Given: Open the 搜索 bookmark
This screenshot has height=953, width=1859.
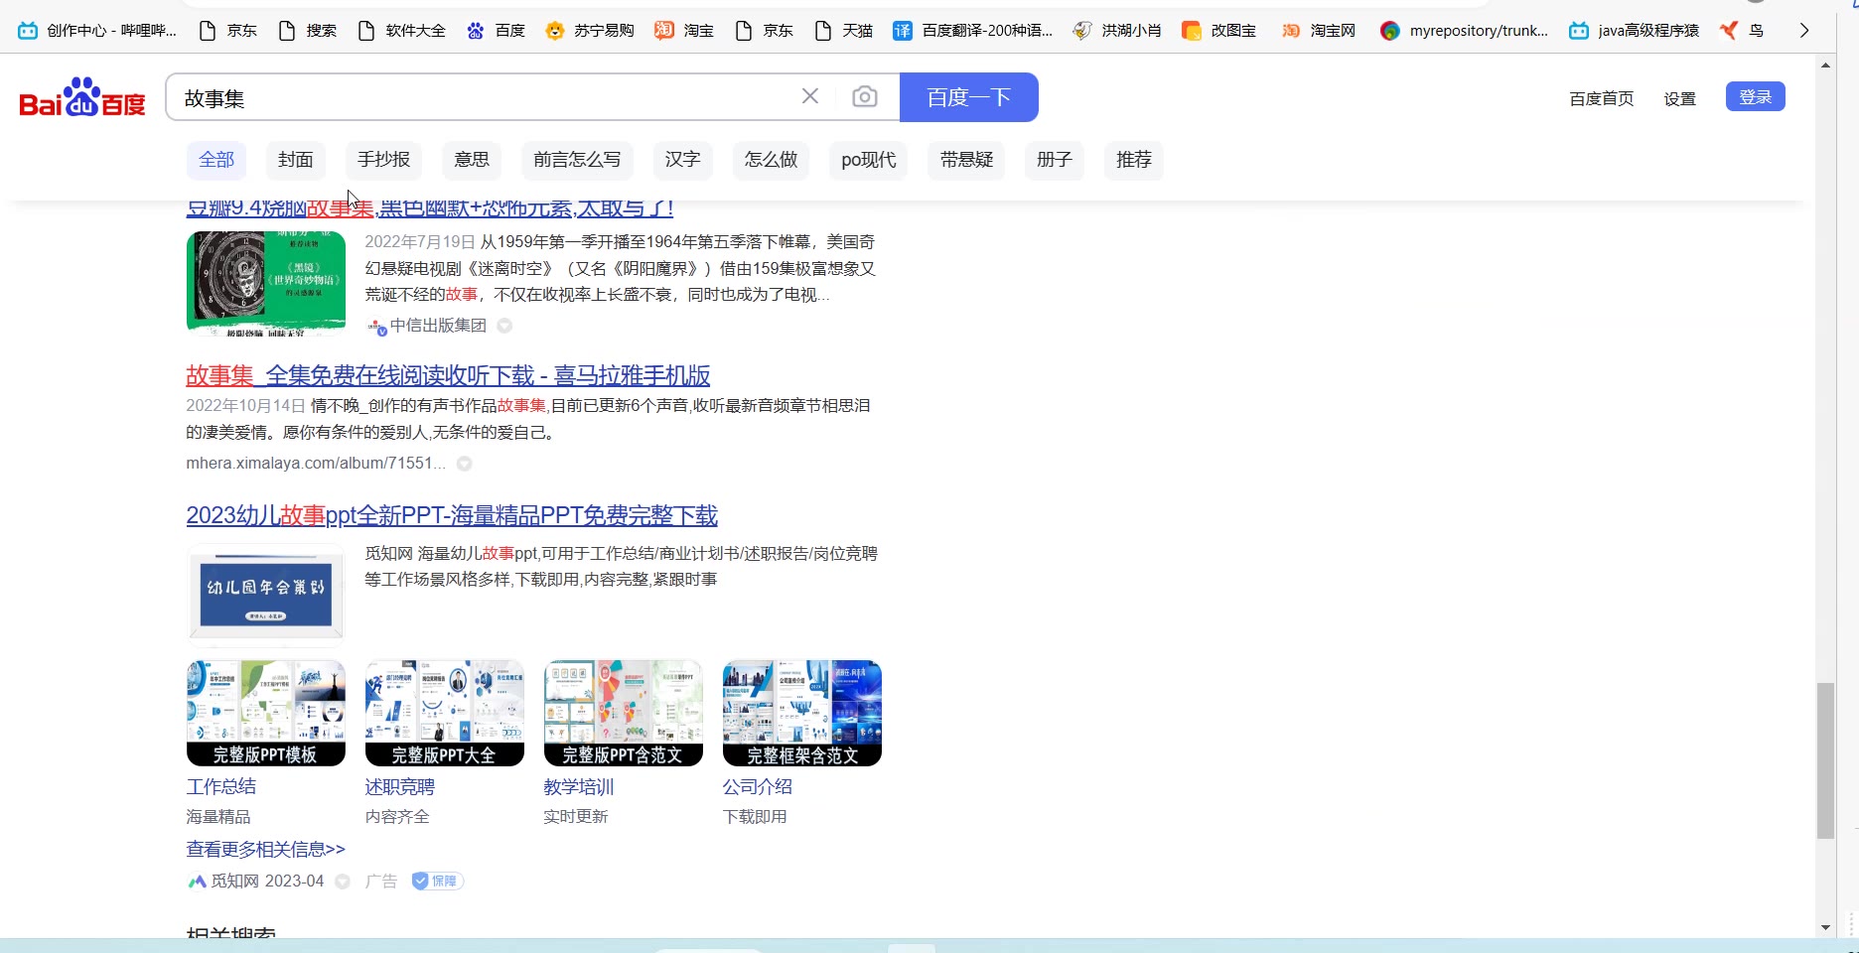Looking at the screenshot, I should [x=307, y=31].
